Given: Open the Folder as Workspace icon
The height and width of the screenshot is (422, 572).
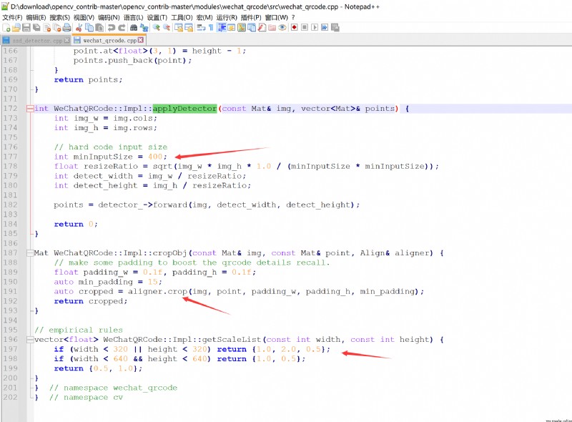Looking at the screenshot, I should pos(272,28).
